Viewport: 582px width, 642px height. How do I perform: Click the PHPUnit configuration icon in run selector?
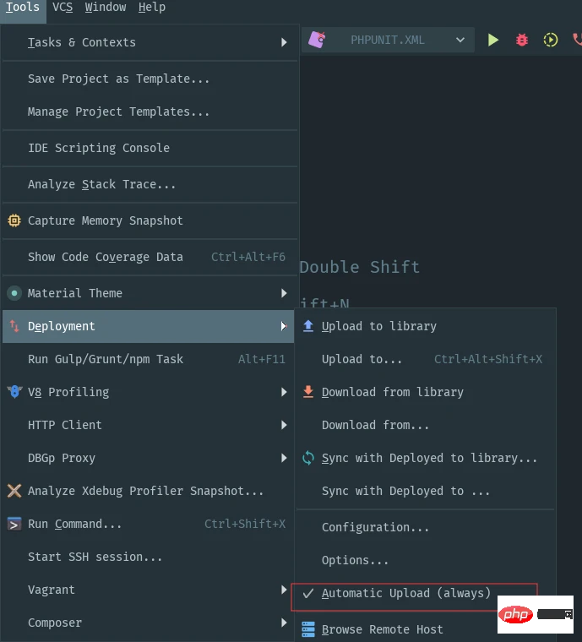point(318,41)
